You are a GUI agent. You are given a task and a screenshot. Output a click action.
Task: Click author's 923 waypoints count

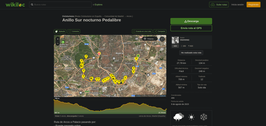point(191,46)
